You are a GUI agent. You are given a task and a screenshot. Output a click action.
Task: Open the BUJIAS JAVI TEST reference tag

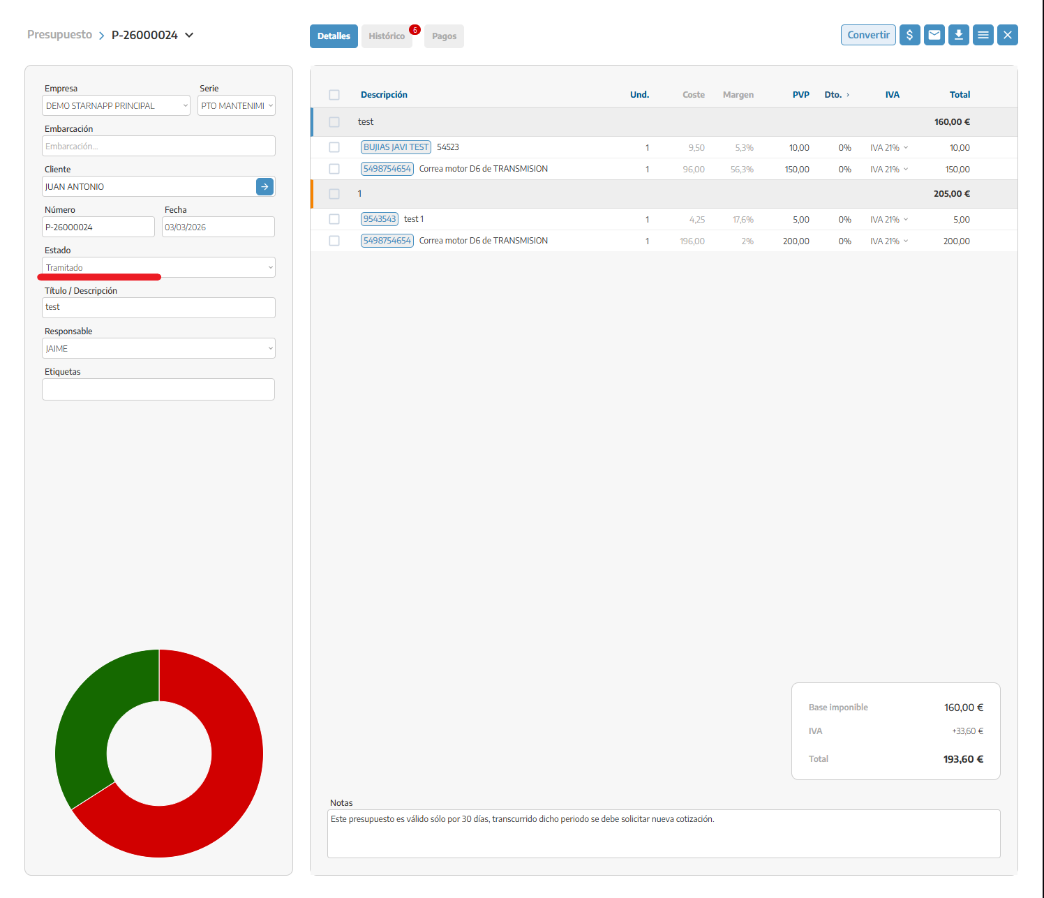tap(396, 147)
